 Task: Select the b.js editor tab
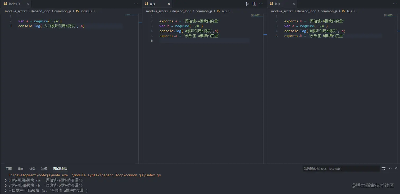click(x=277, y=4)
